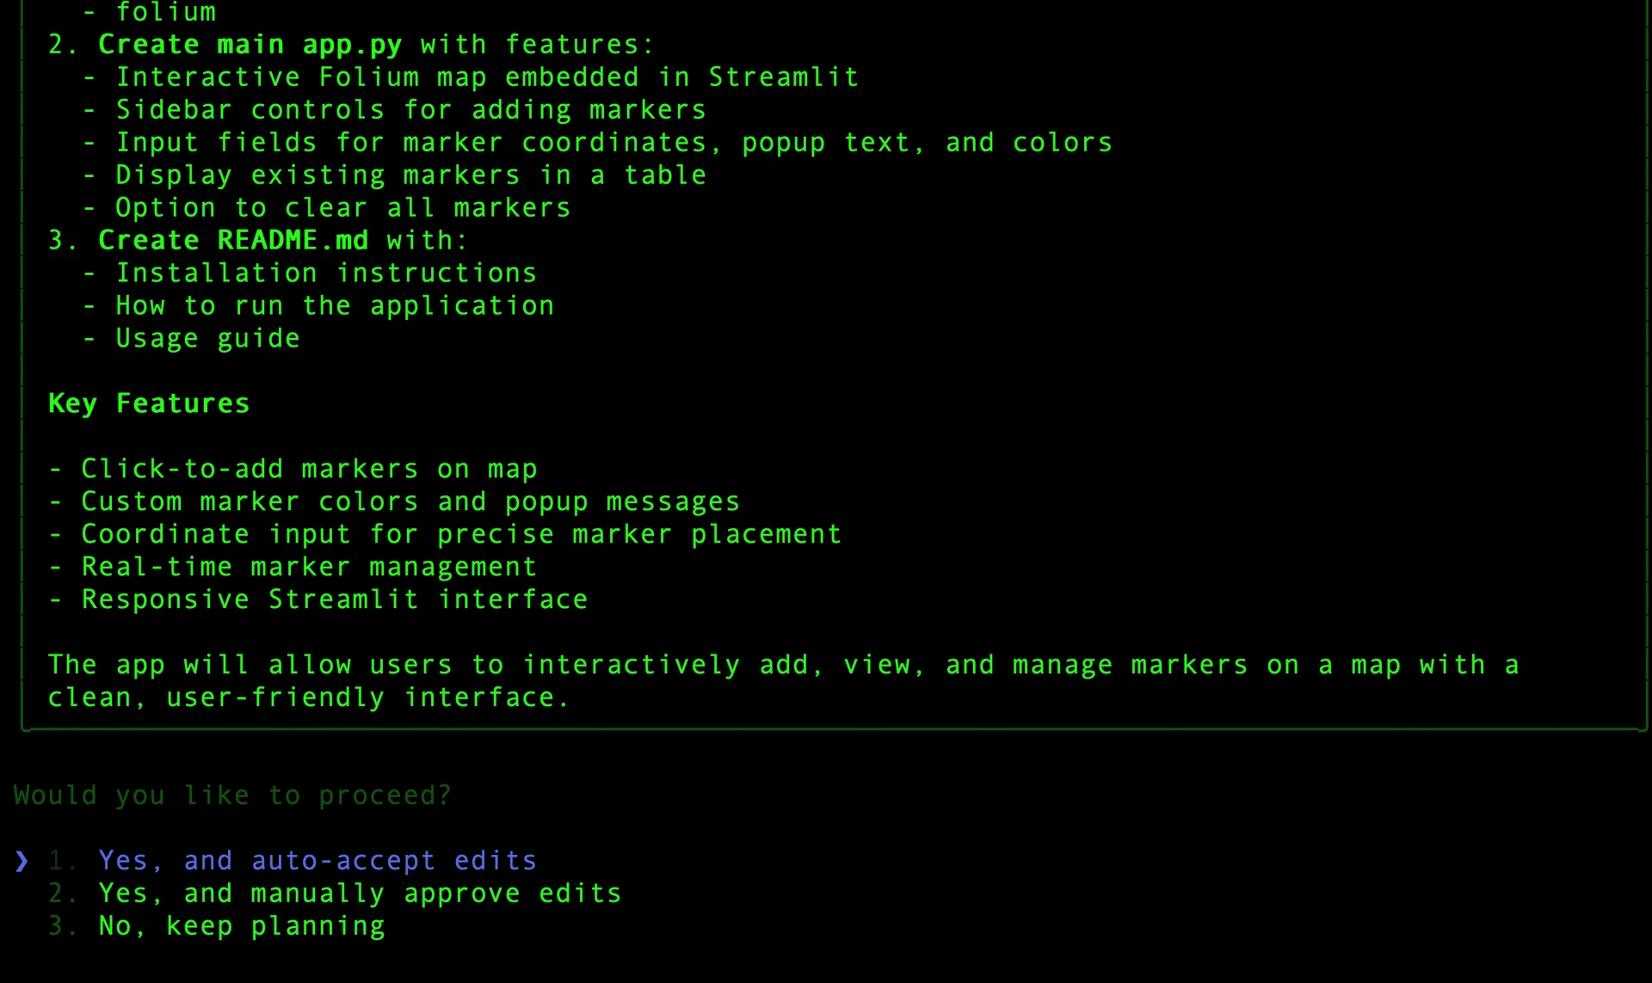Click "Custom marker colors and popup messages" line
The width and height of the screenshot is (1652, 983).
tap(410, 502)
